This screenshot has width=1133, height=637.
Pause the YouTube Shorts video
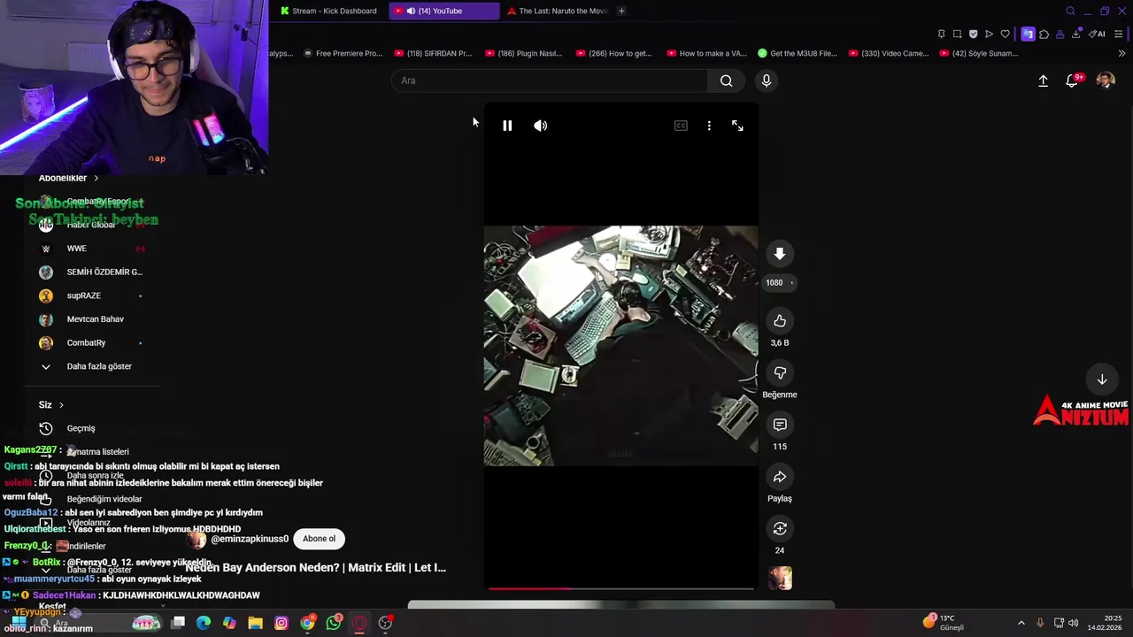point(507,126)
